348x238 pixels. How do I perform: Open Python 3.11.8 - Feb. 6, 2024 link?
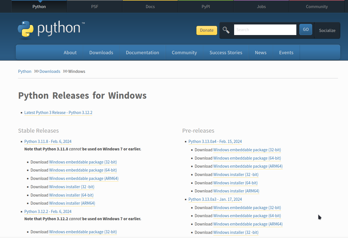(48, 142)
